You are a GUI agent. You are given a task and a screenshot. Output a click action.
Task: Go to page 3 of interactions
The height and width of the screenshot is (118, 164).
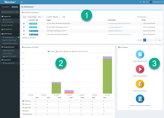[x=150, y=40]
